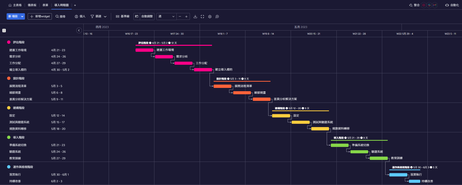This screenshot has height=185, width=462.
Task: Toggle the 基準線 baseline option
Action: pyautogui.click(x=123, y=17)
